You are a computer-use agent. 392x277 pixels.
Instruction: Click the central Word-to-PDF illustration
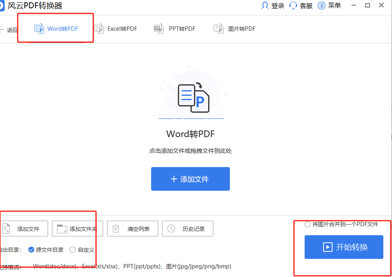tap(193, 98)
